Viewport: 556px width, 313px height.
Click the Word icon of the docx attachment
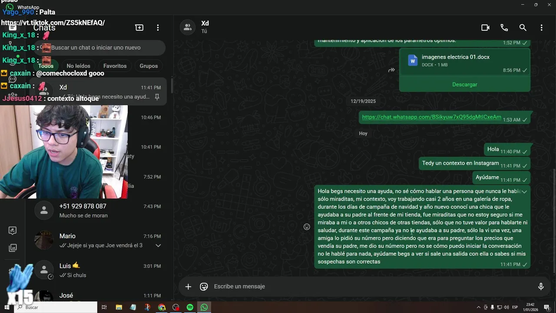coord(413,60)
